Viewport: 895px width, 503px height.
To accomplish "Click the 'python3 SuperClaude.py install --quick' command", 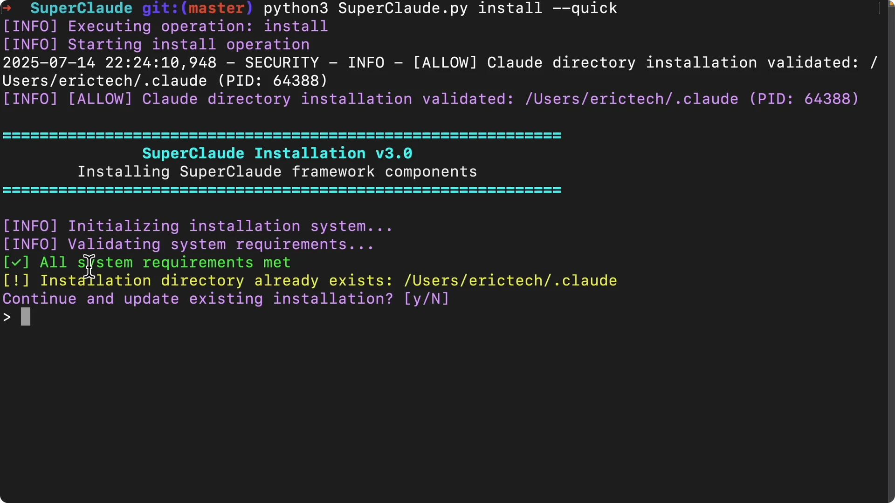I will coord(440,8).
